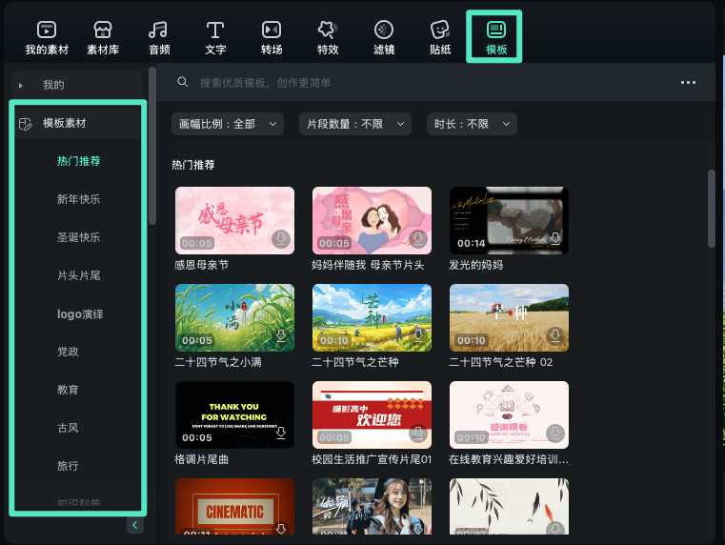Click the 模板素材 section icon
Screen dimensions: 725x545
click(x=26, y=124)
